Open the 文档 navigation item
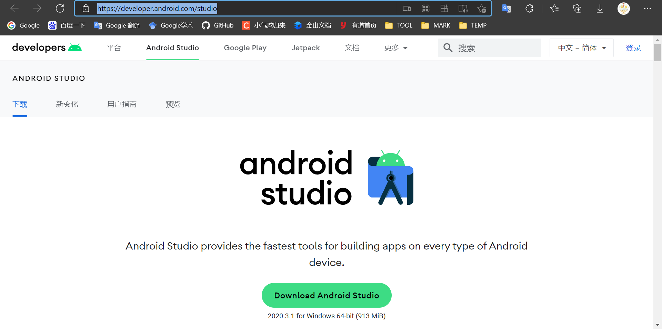662x329 pixels. click(x=352, y=47)
